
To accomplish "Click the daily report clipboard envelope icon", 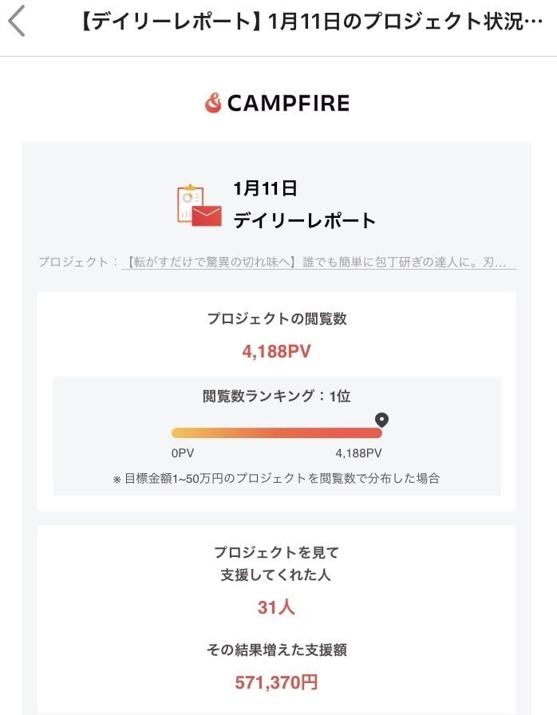I will (x=198, y=205).
